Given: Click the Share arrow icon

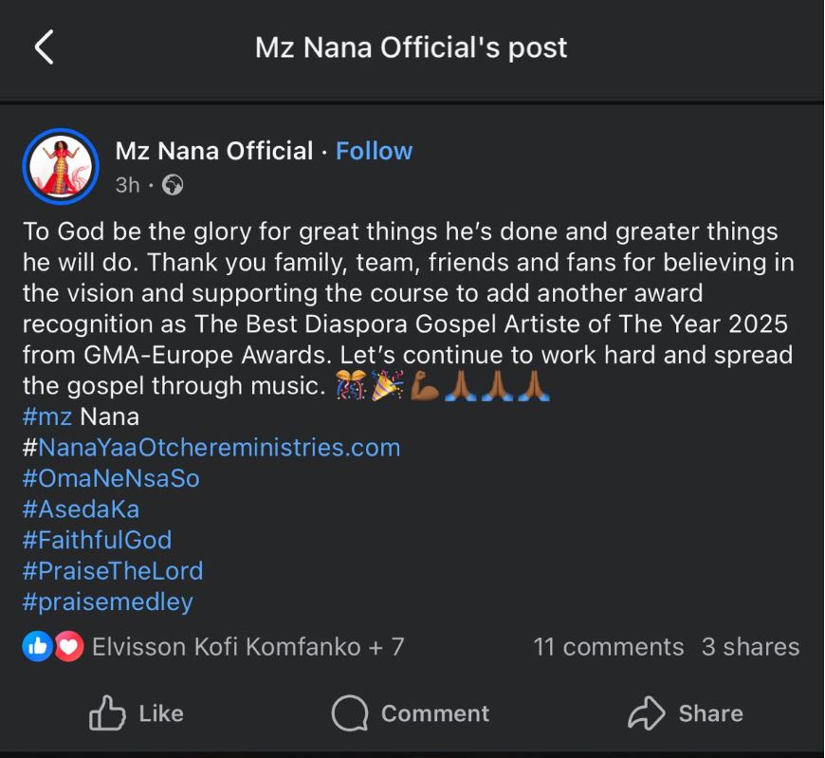Looking at the screenshot, I should [x=648, y=713].
